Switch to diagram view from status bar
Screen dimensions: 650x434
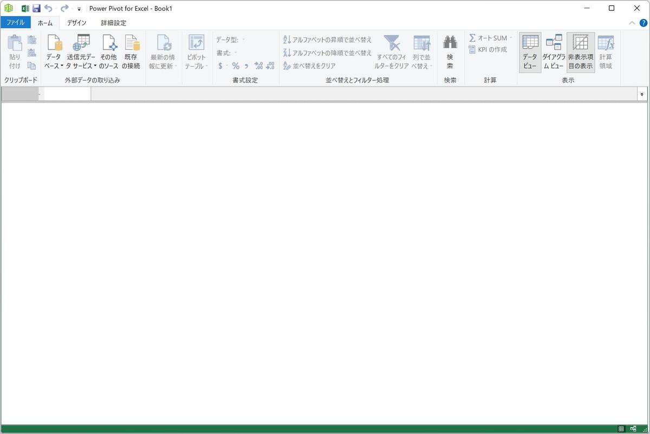[633, 429]
